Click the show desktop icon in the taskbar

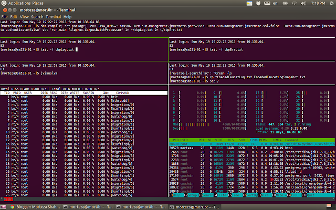pyautogui.click(x=3, y=207)
